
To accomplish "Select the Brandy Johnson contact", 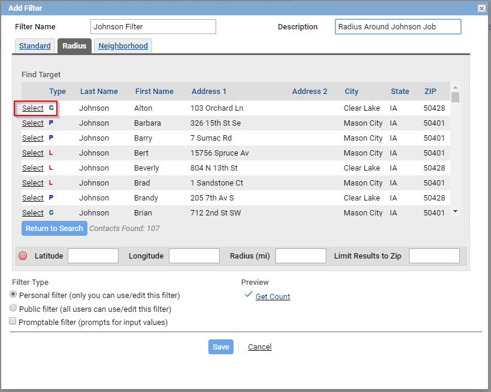I will tap(32, 198).
